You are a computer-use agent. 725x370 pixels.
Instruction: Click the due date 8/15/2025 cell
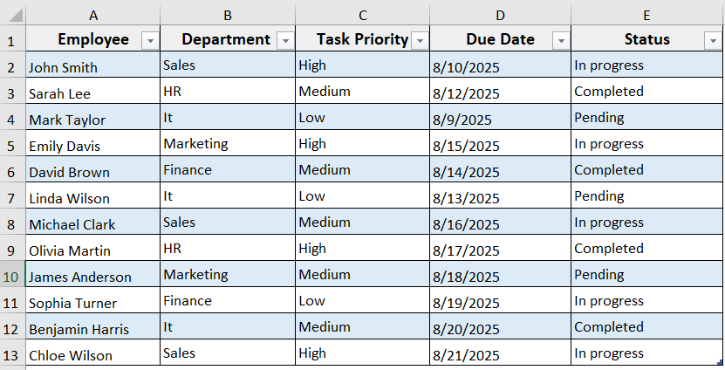coord(500,146)
